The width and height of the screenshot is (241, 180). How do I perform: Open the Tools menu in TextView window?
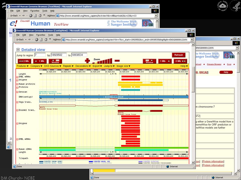(45, 11)
